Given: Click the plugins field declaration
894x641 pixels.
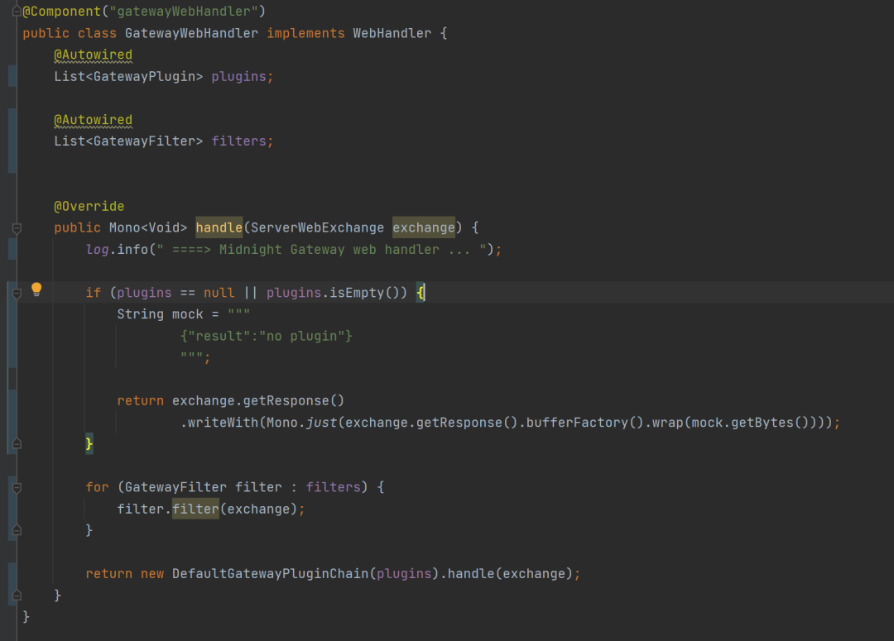Looking at the screenshot, I should pyautogui.click(x=238, y=76).
